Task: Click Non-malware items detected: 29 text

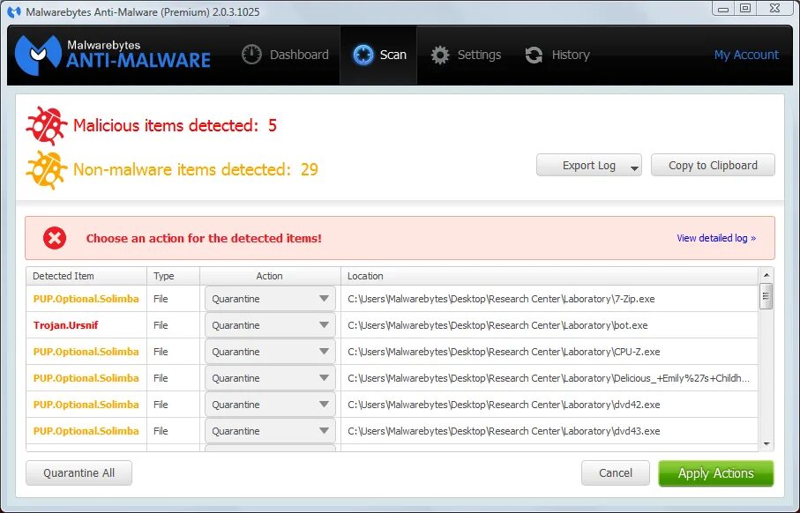Action: click(x=196, y=170)
